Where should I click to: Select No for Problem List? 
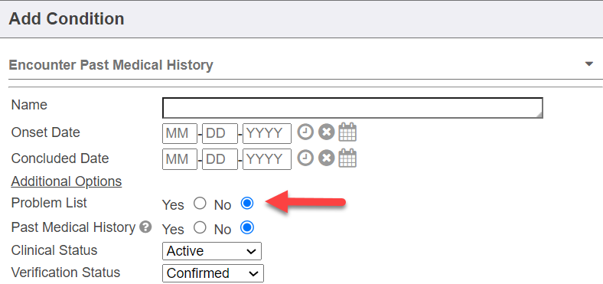click(247, 203)
